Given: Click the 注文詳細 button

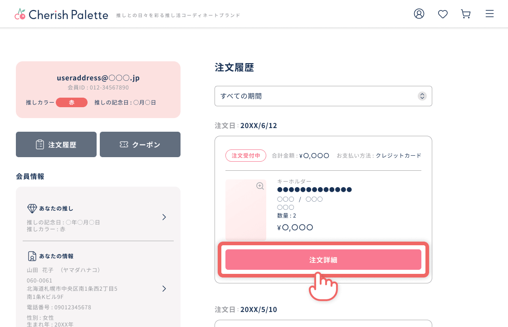Looking at the screenshot, I should [323, 259].
